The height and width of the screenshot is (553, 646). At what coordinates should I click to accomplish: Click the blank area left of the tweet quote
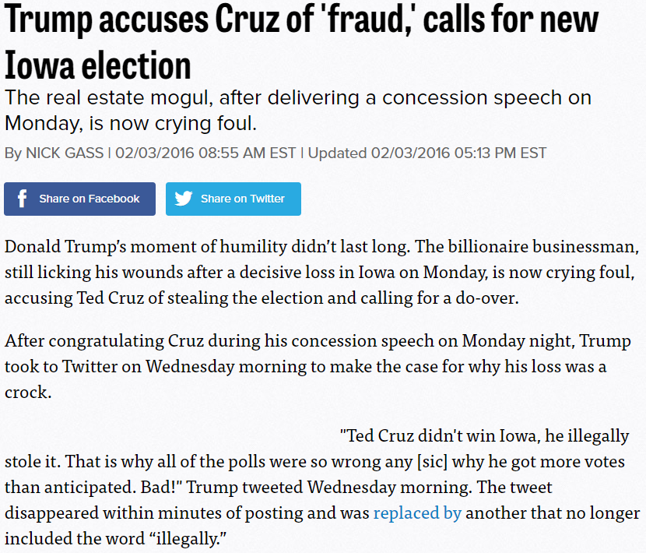click(x=171, y=436)
